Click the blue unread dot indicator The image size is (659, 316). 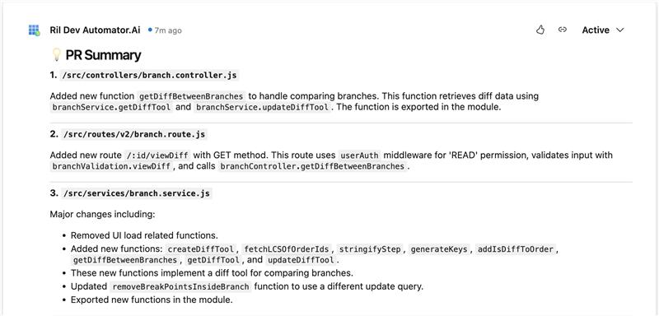150,30
